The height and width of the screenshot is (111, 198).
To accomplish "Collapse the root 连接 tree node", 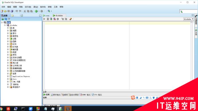I will (2, 22).
